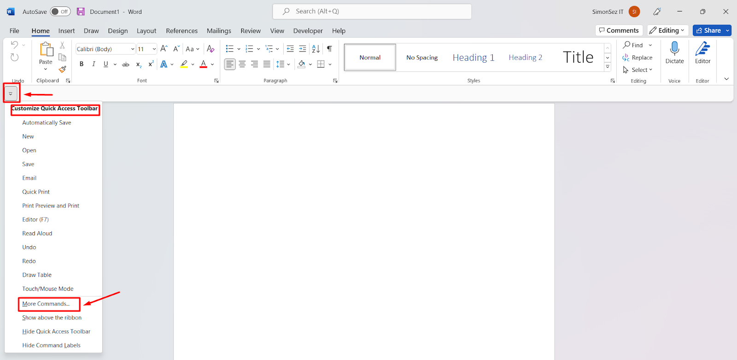Image resolution: width=737 pixels, height=360 pixels.
Task: Click the Cut scissors icon
Action: pyautogui.click(x=62, y=45)
